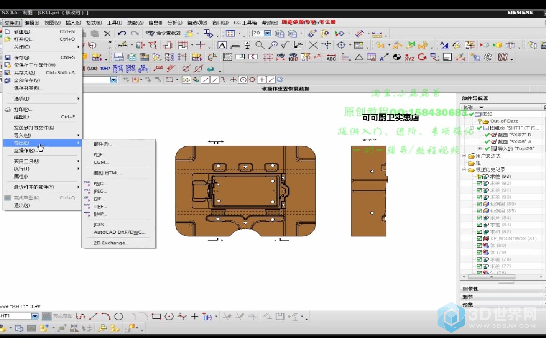Screen dimensions: 546x338
Task: Click the XYZ ordinate point icon
Action: tap(409, 57)
